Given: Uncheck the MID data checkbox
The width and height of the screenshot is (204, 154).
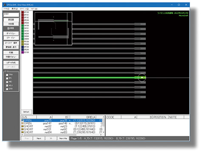Looking at the screenshot, I should point(7,82).
